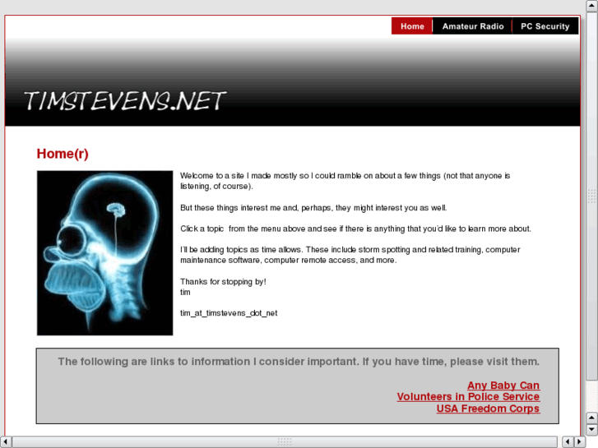Screen dimensions: 598x448
Task: Click the horizontal scrollbar right arrow
Action: click(x=579, y=441)
